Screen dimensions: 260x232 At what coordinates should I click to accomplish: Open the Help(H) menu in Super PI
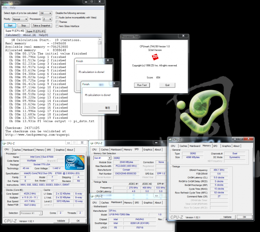(x=43, y=35)
